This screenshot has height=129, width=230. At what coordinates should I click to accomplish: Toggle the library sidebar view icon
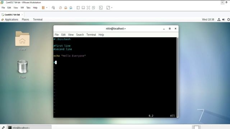click(78, 8)
